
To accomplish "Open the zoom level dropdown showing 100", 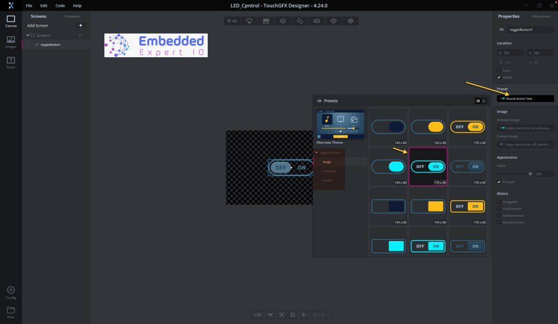I will [x=262, y=314].
